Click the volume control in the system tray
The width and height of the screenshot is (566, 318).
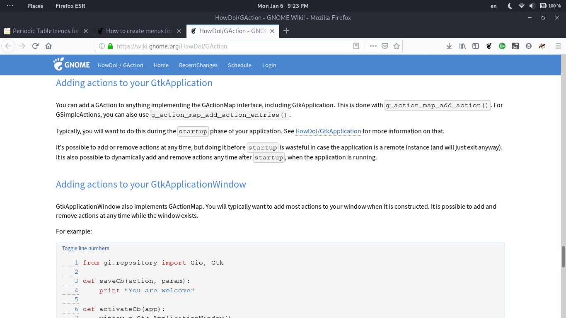tap(532, 6)
